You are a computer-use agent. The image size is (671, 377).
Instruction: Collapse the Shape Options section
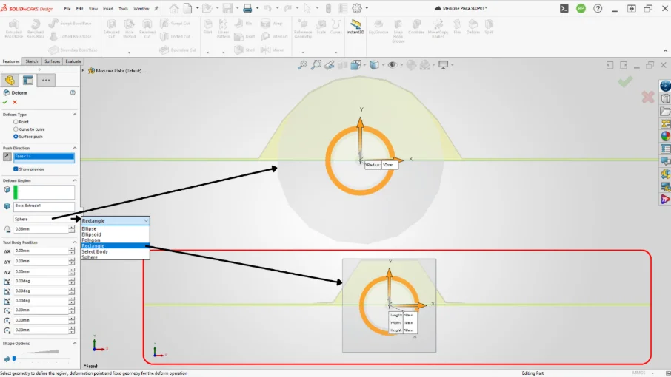[75, 343]
